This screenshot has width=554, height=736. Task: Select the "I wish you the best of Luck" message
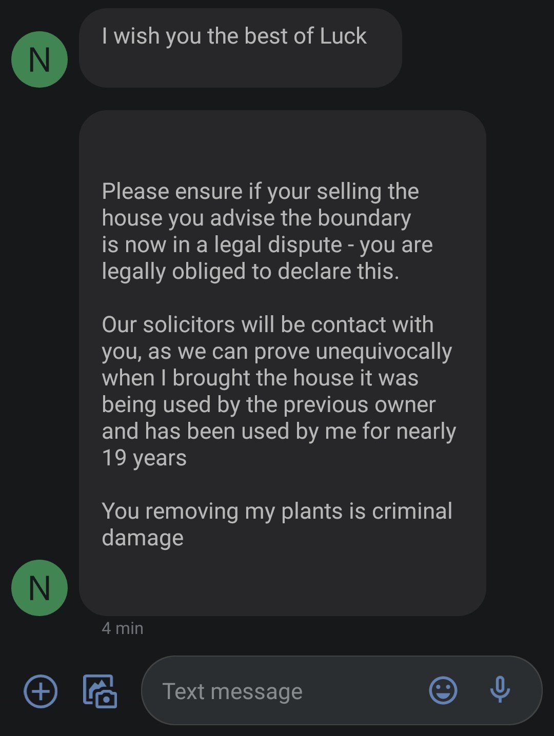pyautogui.click(x=234, y=37)
